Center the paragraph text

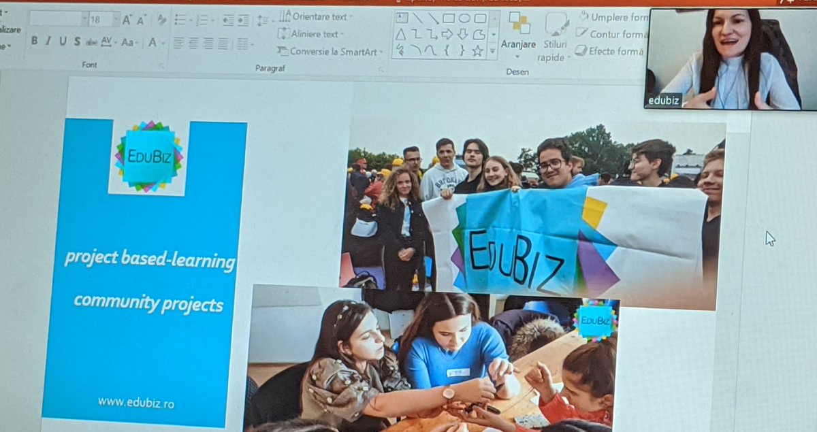(x=193, y=43)
